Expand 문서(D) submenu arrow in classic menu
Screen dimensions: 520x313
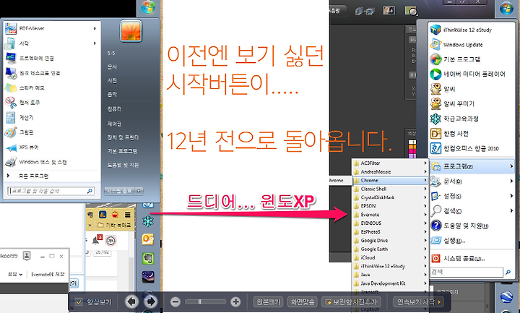(x=511, y=181)
